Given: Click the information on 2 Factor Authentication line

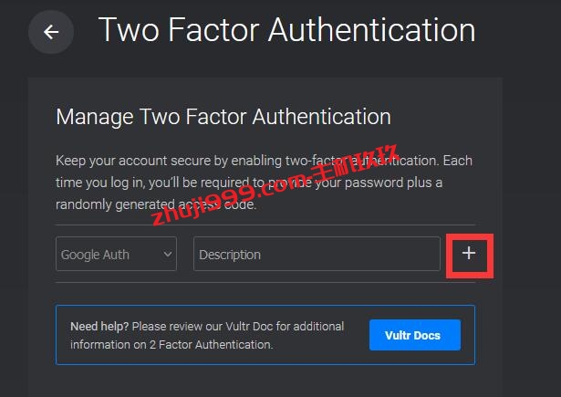Looking at the screenshot, I should tap(171, 344).
